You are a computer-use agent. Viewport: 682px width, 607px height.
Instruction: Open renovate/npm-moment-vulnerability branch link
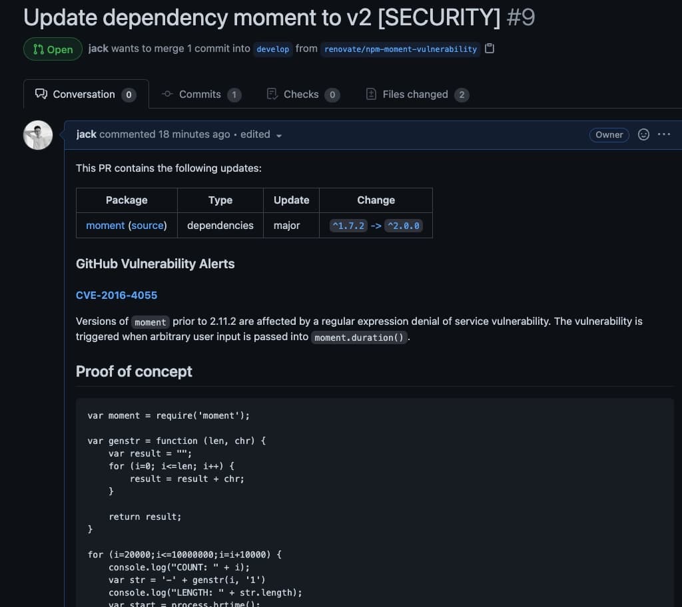(x=400, y=49)
